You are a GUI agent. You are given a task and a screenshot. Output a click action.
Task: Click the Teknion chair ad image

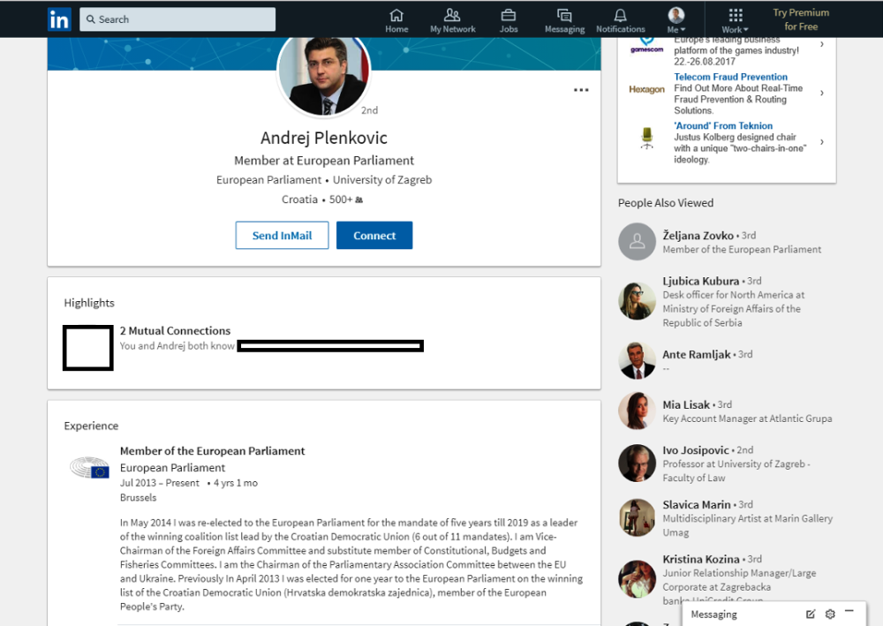tap(647, 139)
